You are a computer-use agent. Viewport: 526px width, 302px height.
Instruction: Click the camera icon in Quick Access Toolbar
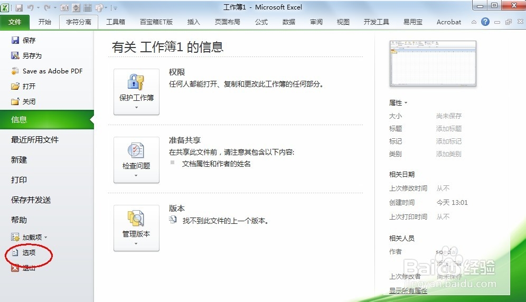(64, 7)
